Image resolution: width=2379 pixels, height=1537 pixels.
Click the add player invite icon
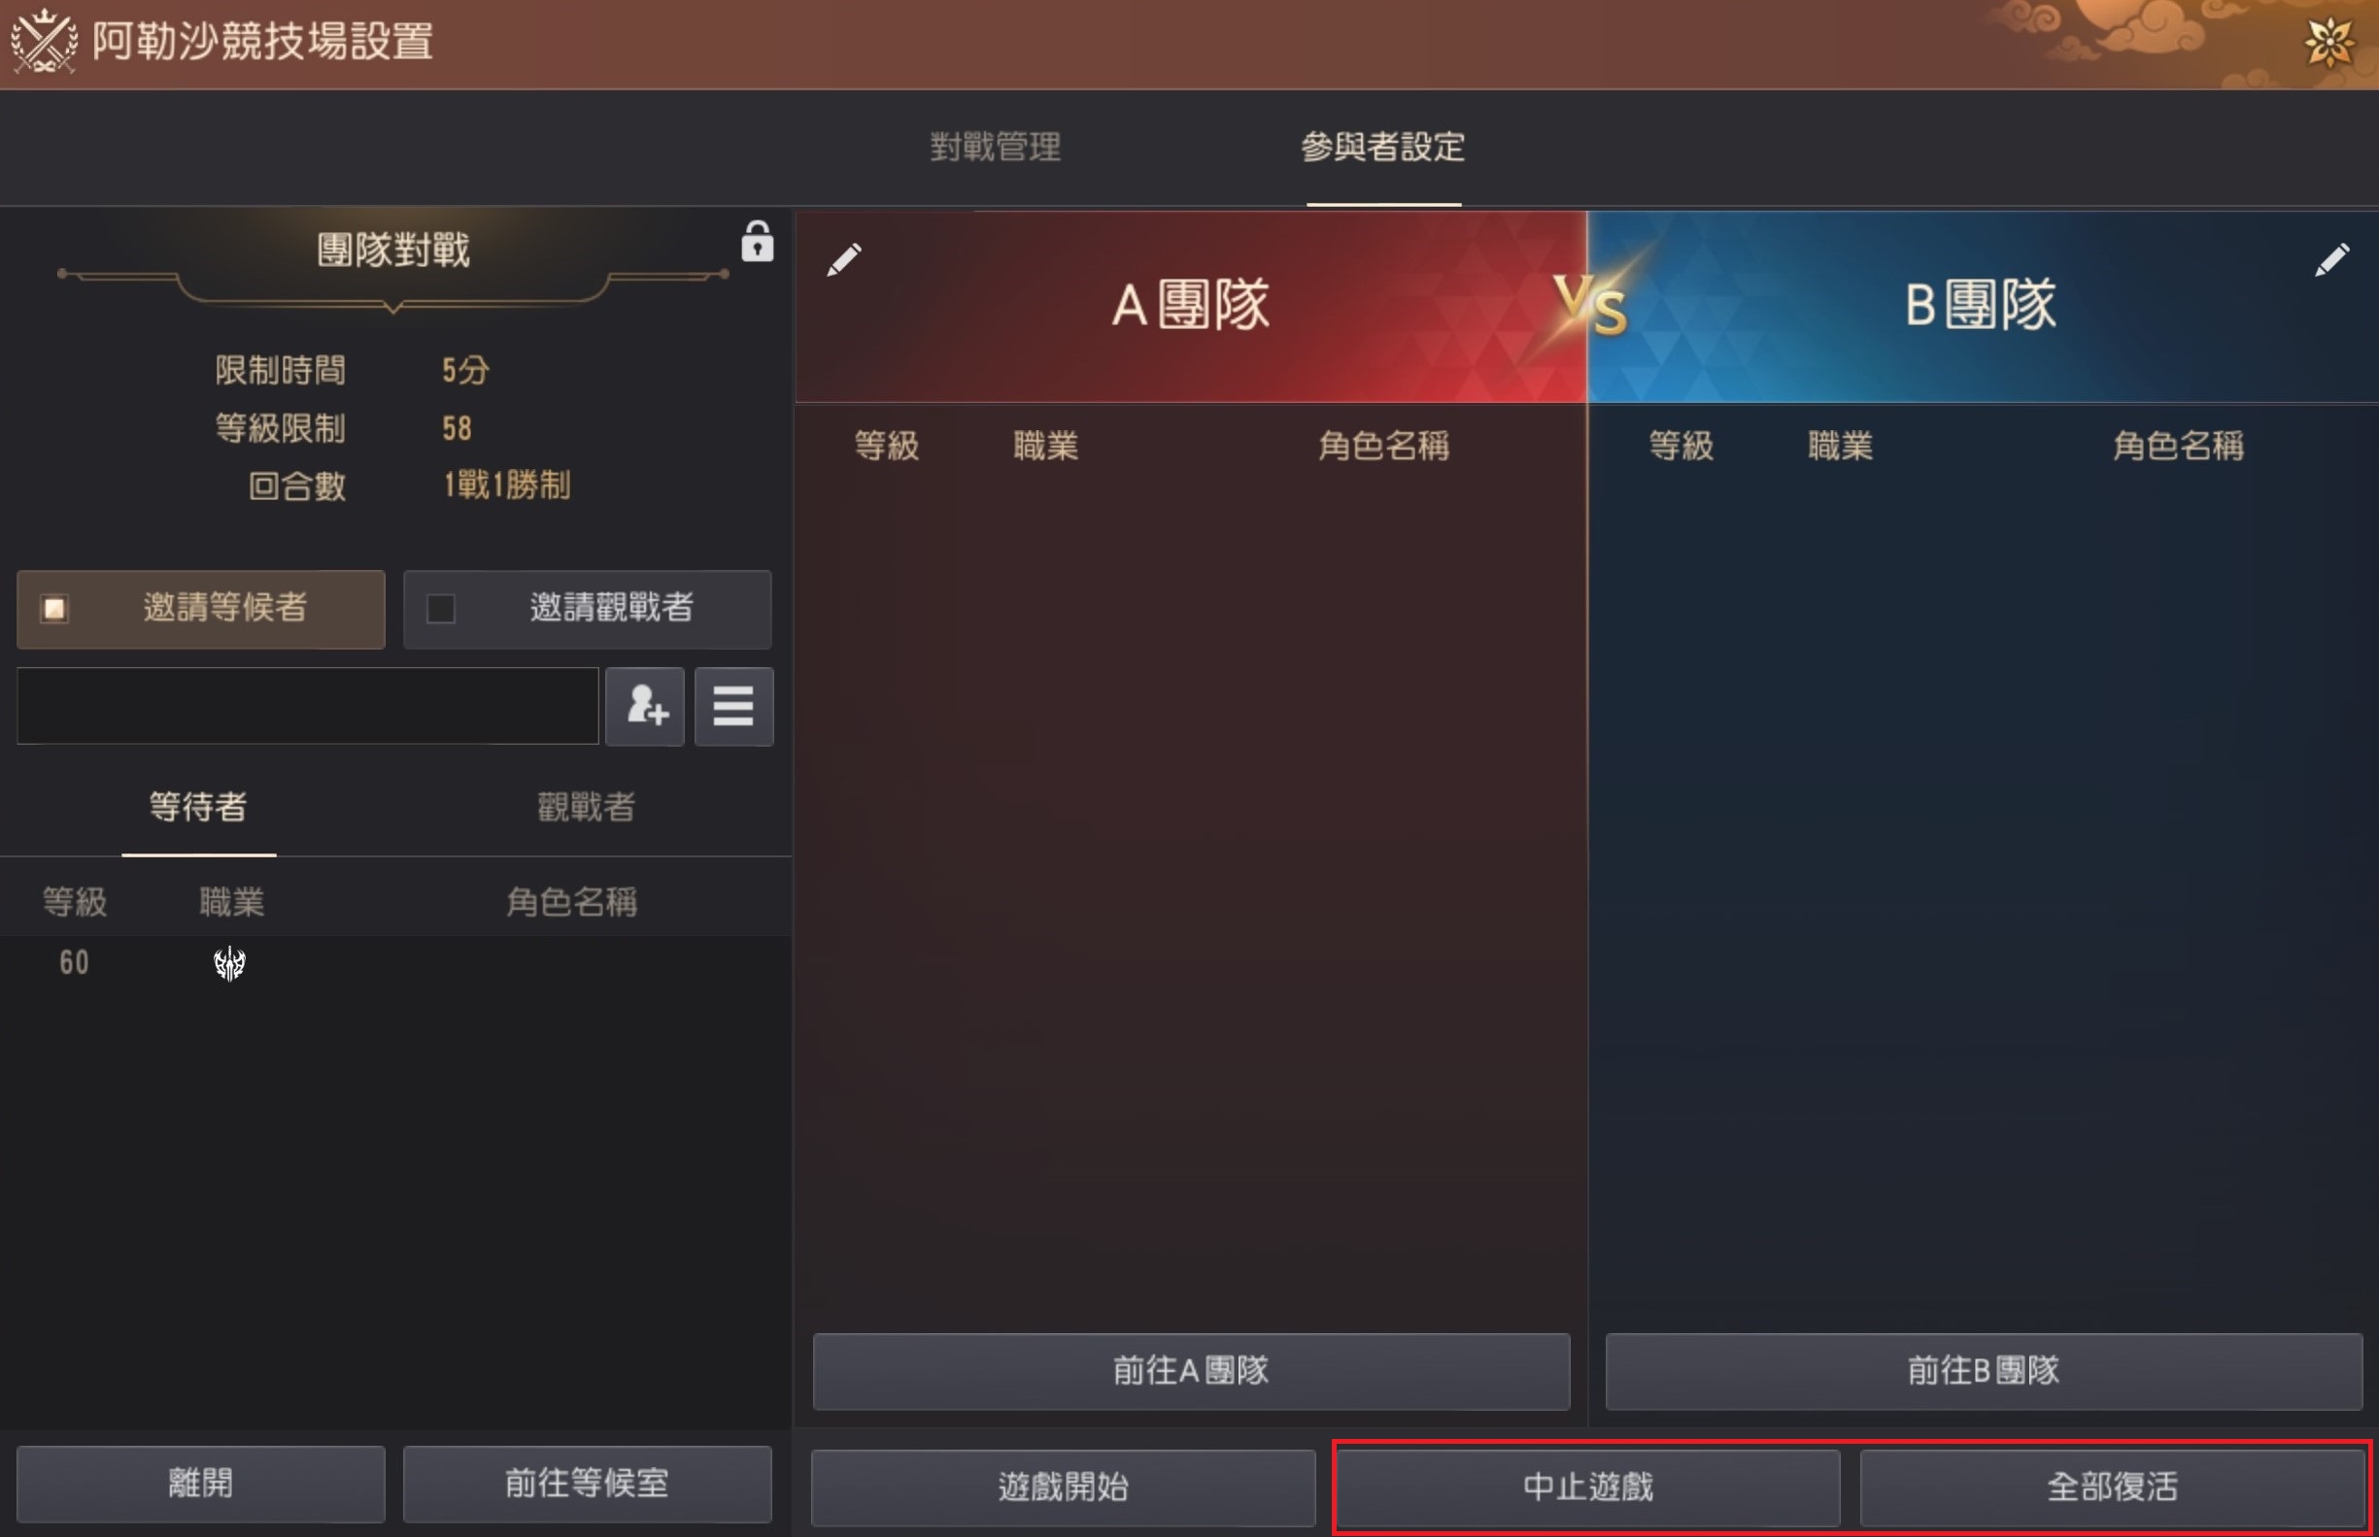[645, 707]
